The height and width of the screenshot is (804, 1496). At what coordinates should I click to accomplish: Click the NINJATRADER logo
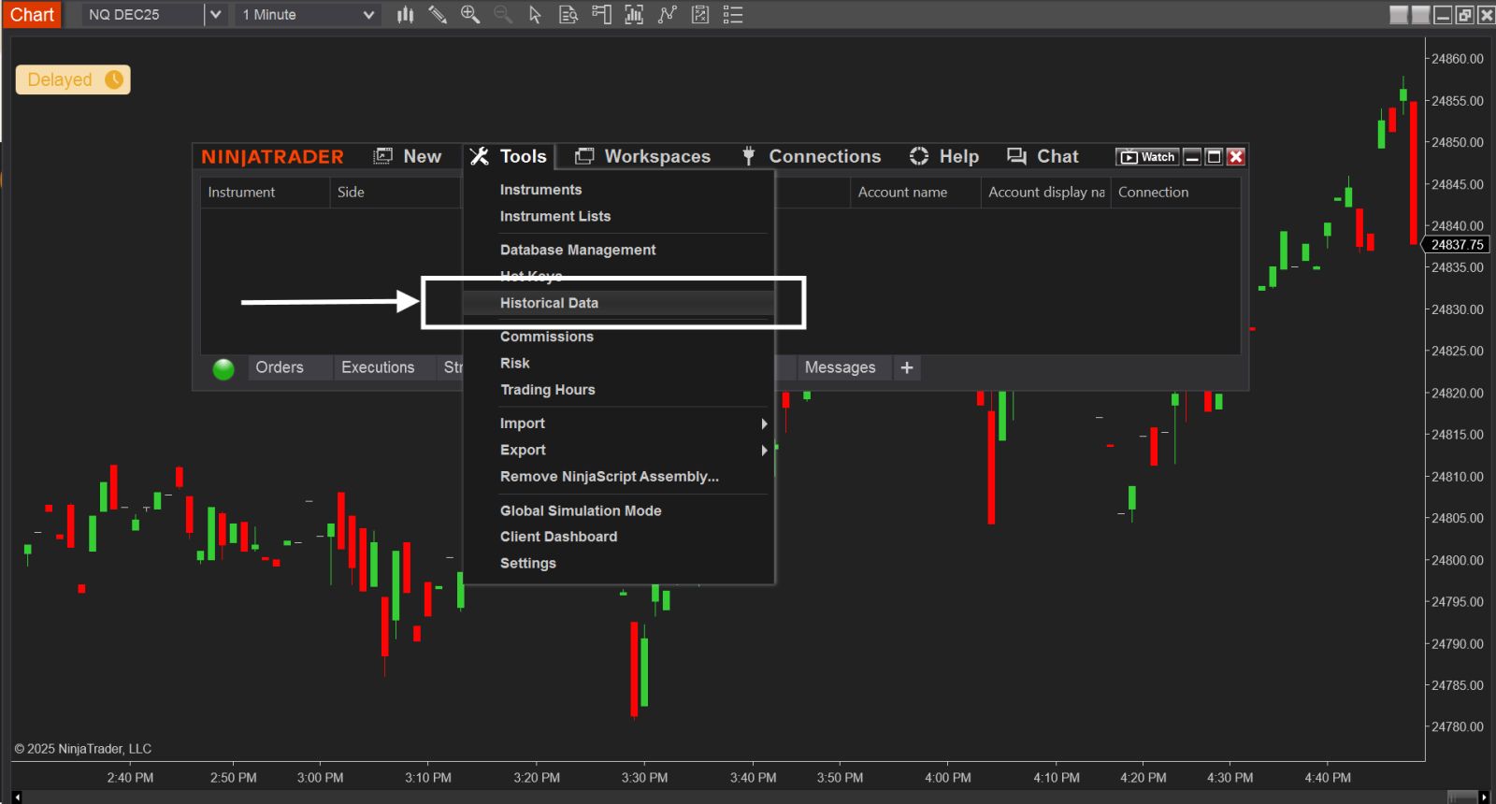pyautogui.click(x=272, y=156)
